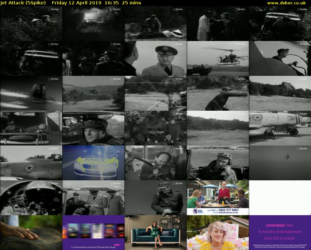Select the thumbnail of three soldiers talking in the dark
This screenshot has height=250, width=311.
[93, 58]
